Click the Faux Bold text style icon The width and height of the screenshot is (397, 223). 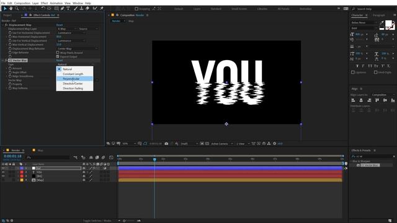click(x=357, y=66)
